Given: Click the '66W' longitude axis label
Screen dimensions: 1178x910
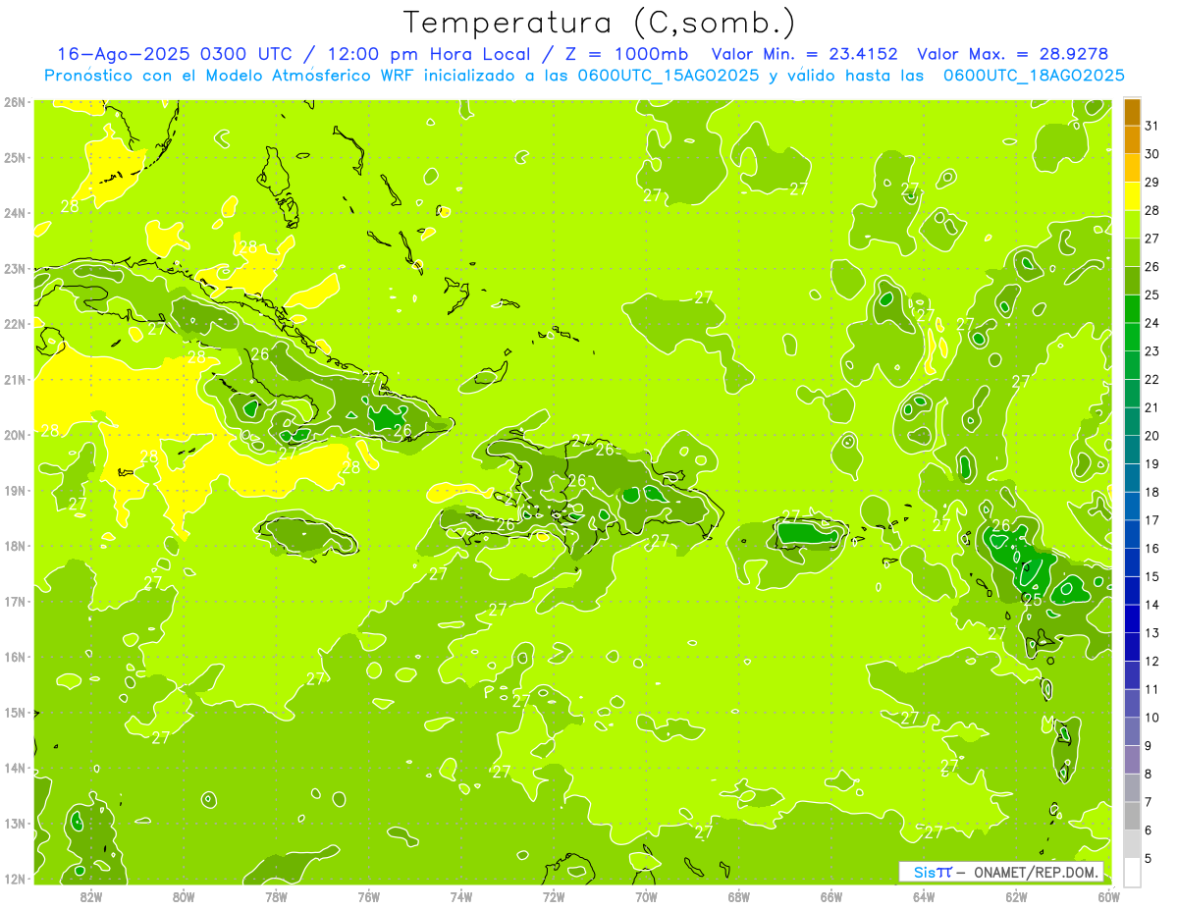Looking at the screenshot, I should click(831, 896).
